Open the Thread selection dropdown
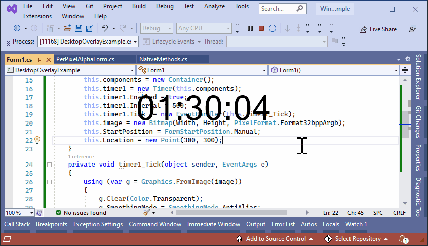 click(x=277, y=42)
